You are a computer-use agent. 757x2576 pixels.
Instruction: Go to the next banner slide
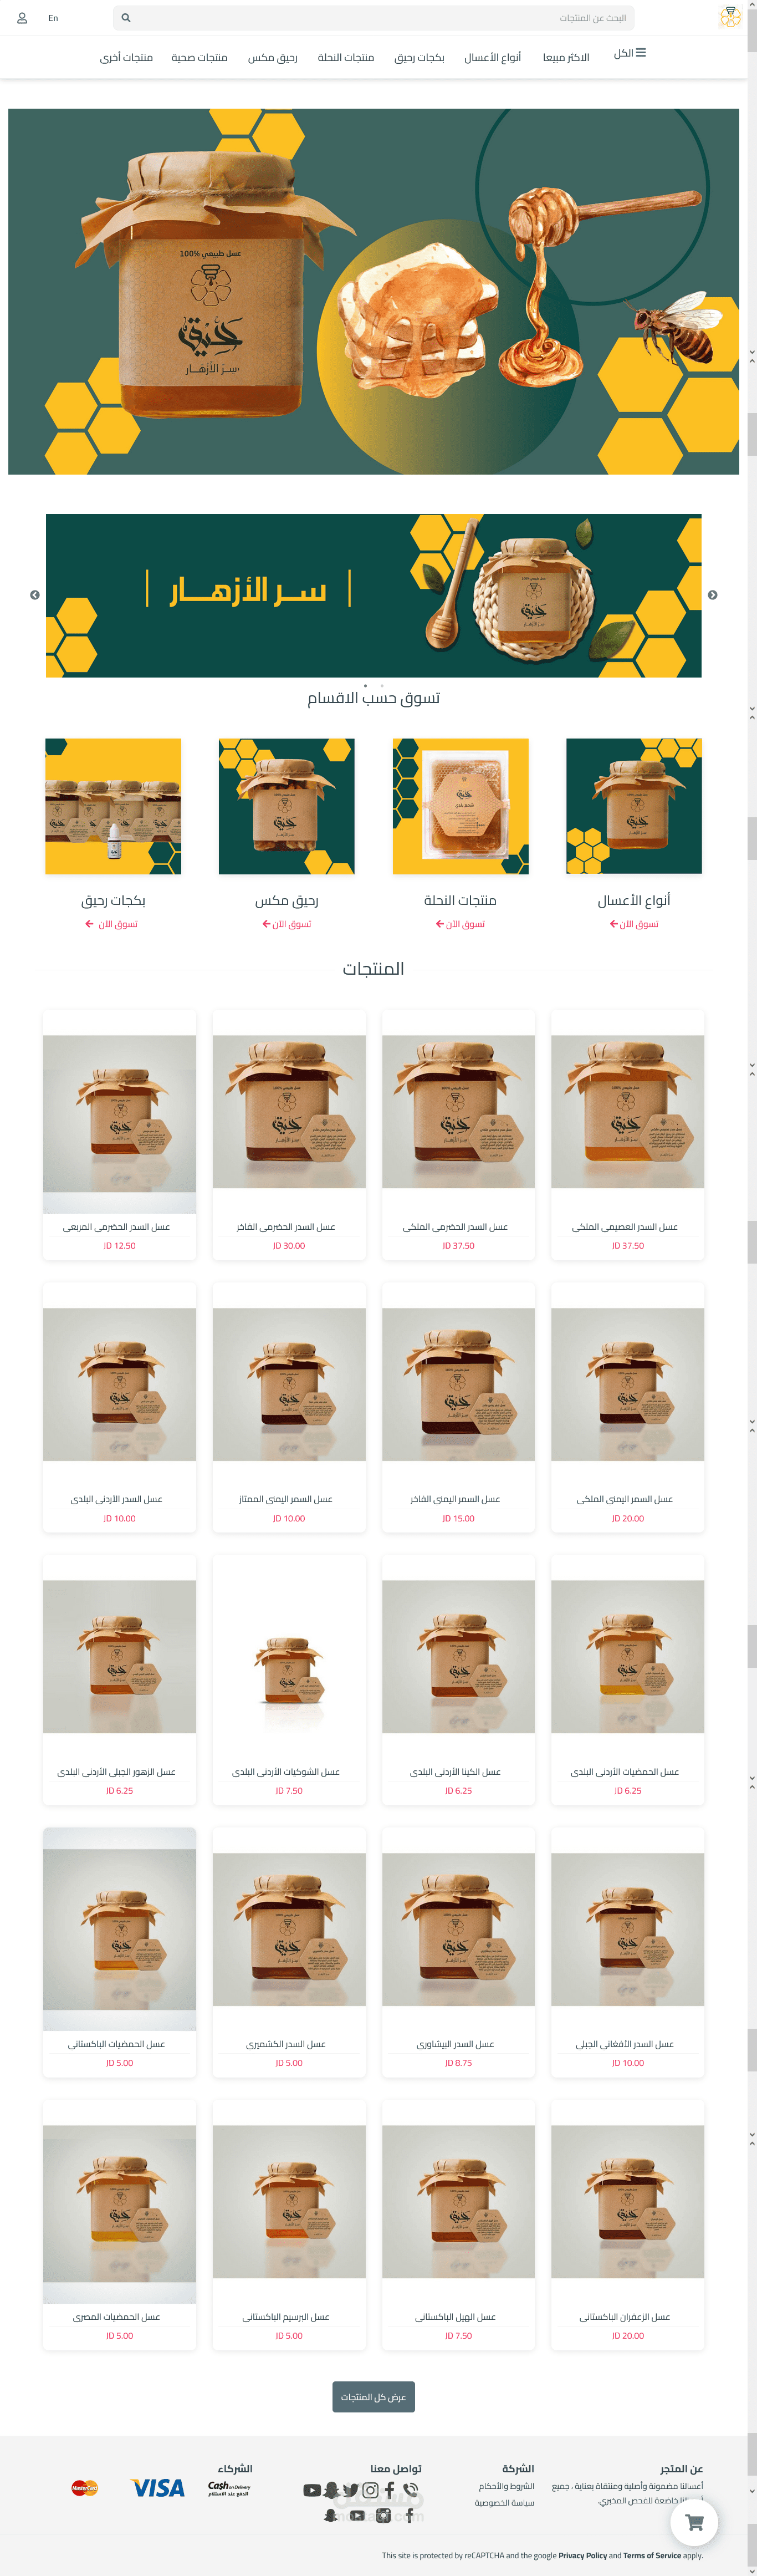713,595
